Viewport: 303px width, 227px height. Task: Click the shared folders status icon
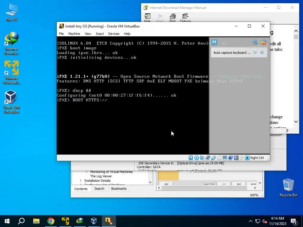pos(219,158)
